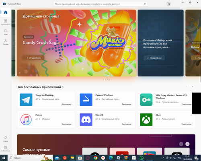Click the taskbar Поиск search box
Image resolution: width=201 pixels, height=161 pixels.
(31, 158)
